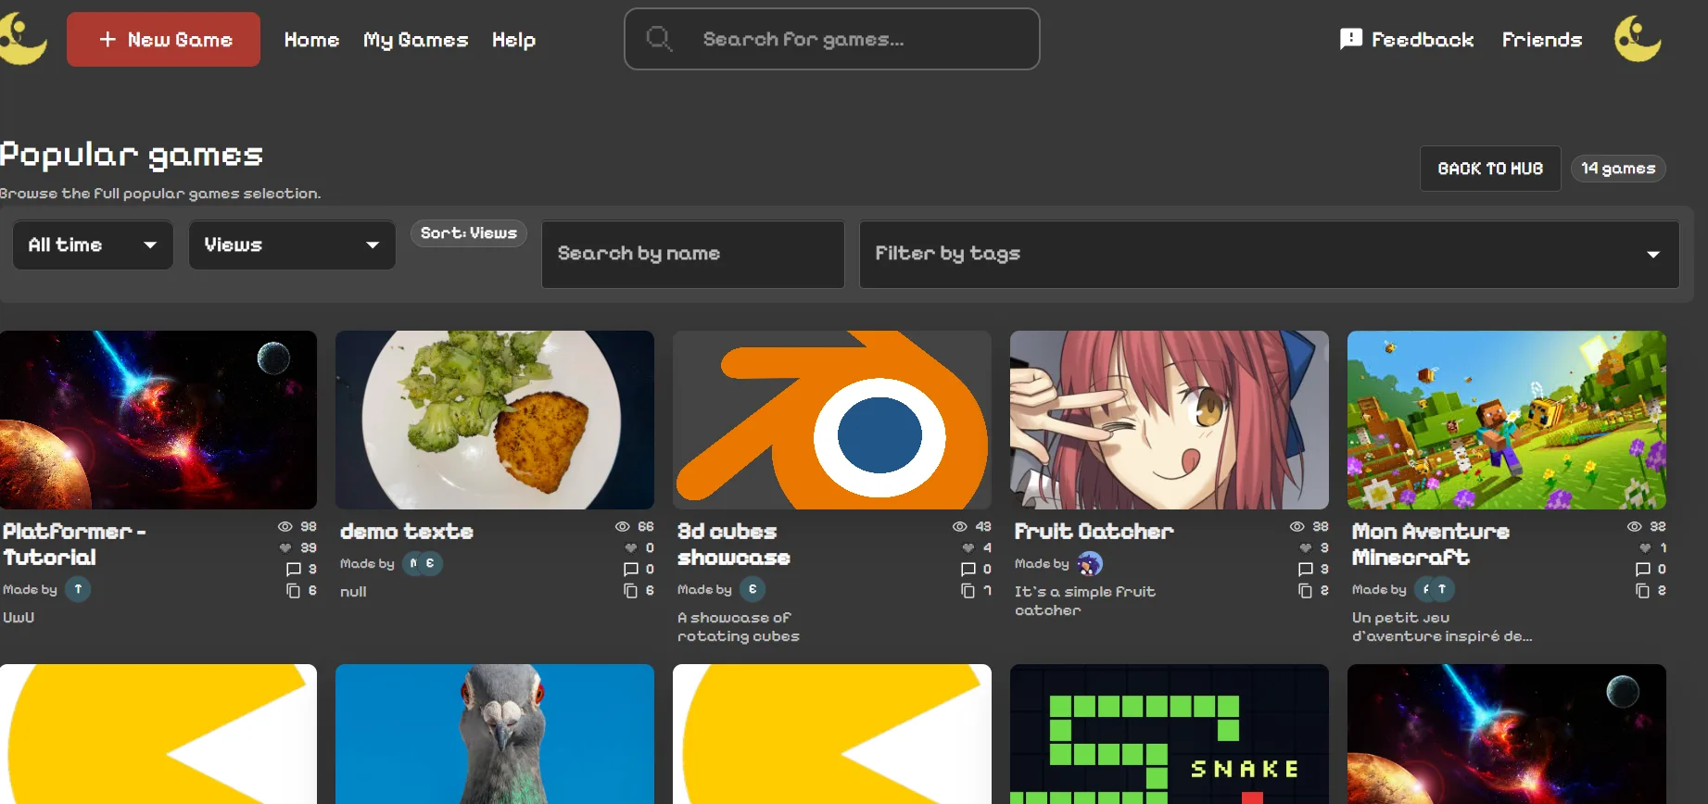Click the moon logo beside New Game

point(23,39)
